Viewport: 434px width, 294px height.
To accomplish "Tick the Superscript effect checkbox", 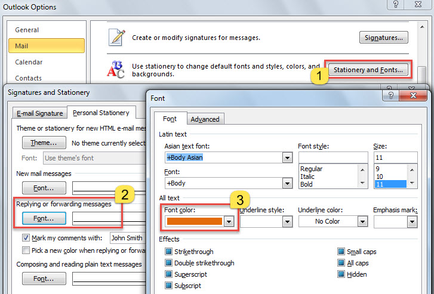I will tap(169, 274).
